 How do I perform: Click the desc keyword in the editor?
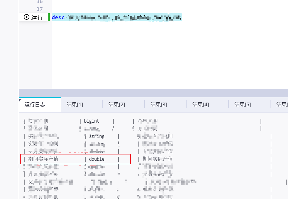[x=58, y=17]
